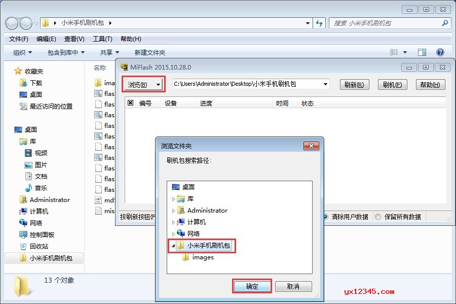The image size is (456, 304).
Task: Close the 浏览文件夹 dialog
Action: coord(311,146)
